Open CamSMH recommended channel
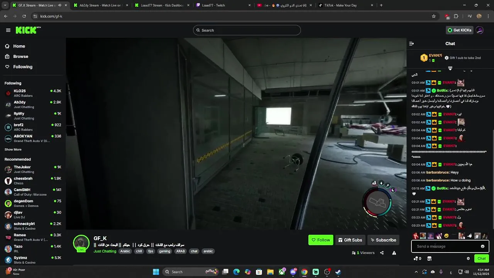The height and width of the screenshot is (278, 494). click(33, 192)
